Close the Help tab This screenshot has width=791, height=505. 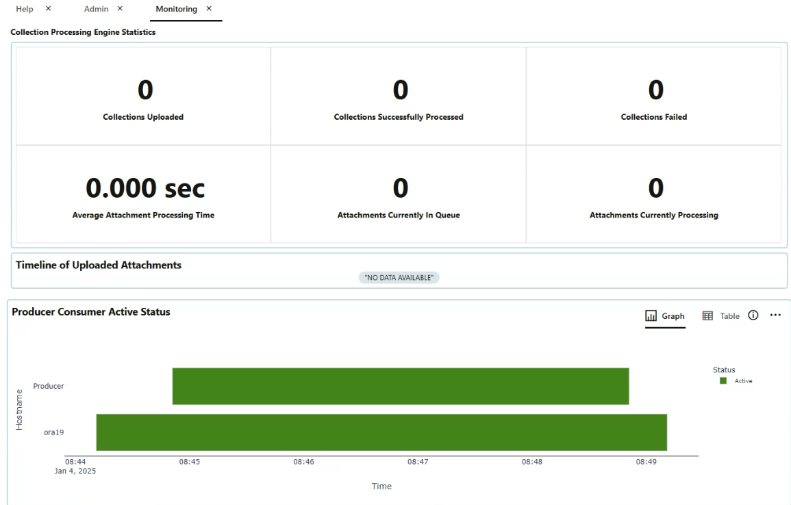coord(49,9)
